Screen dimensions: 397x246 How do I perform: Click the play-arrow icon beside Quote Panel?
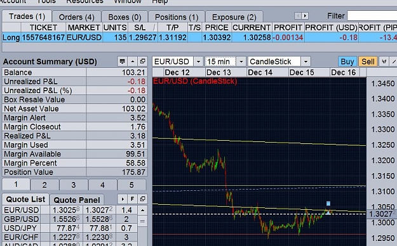click(x=123, y=199)
